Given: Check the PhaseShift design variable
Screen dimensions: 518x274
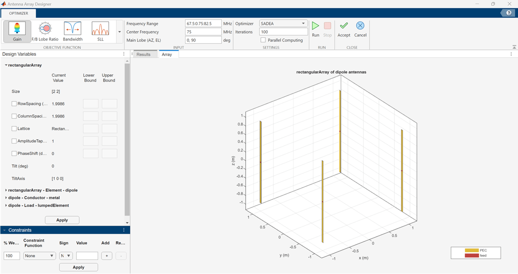Looking at the screenshot, I should tap(13, 153).
